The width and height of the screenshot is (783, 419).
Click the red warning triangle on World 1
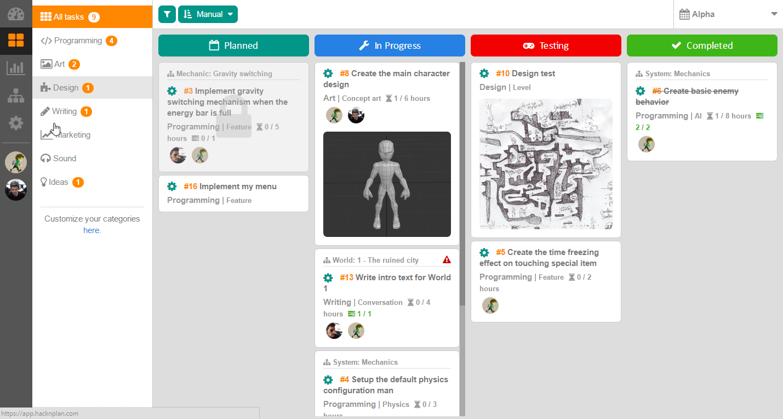pos(447,260)
